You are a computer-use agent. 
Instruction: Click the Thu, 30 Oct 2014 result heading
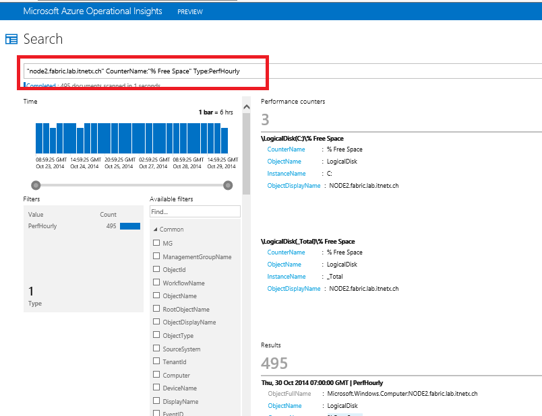pos(322,382)
